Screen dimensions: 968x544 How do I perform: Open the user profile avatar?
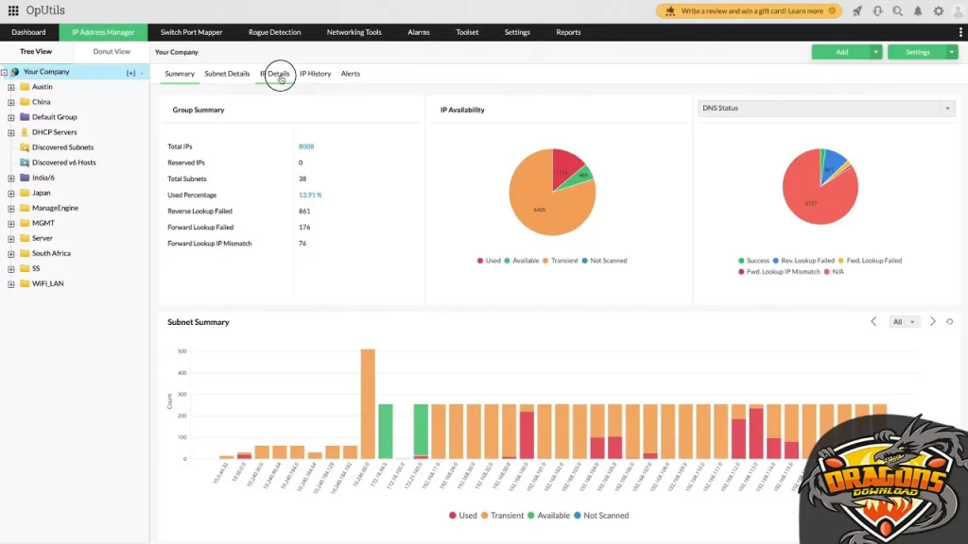point(957,11)
